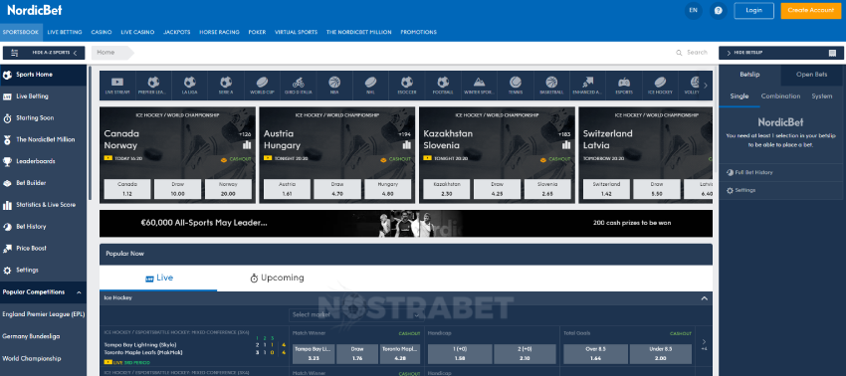This screenshot has height=376, width=846.
Task: Open the Premier League shortcut icon
Action: pos(153,86)
